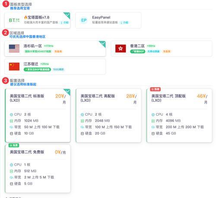This screenshot has height=198, width=216.
Task: Click the CPU icon in 顶配版 card
Action: click(x=153, y=115)
